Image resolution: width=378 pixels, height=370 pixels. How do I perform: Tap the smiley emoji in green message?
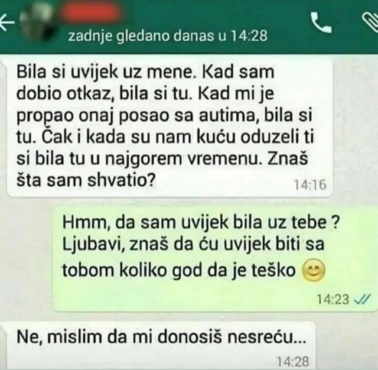314,270
